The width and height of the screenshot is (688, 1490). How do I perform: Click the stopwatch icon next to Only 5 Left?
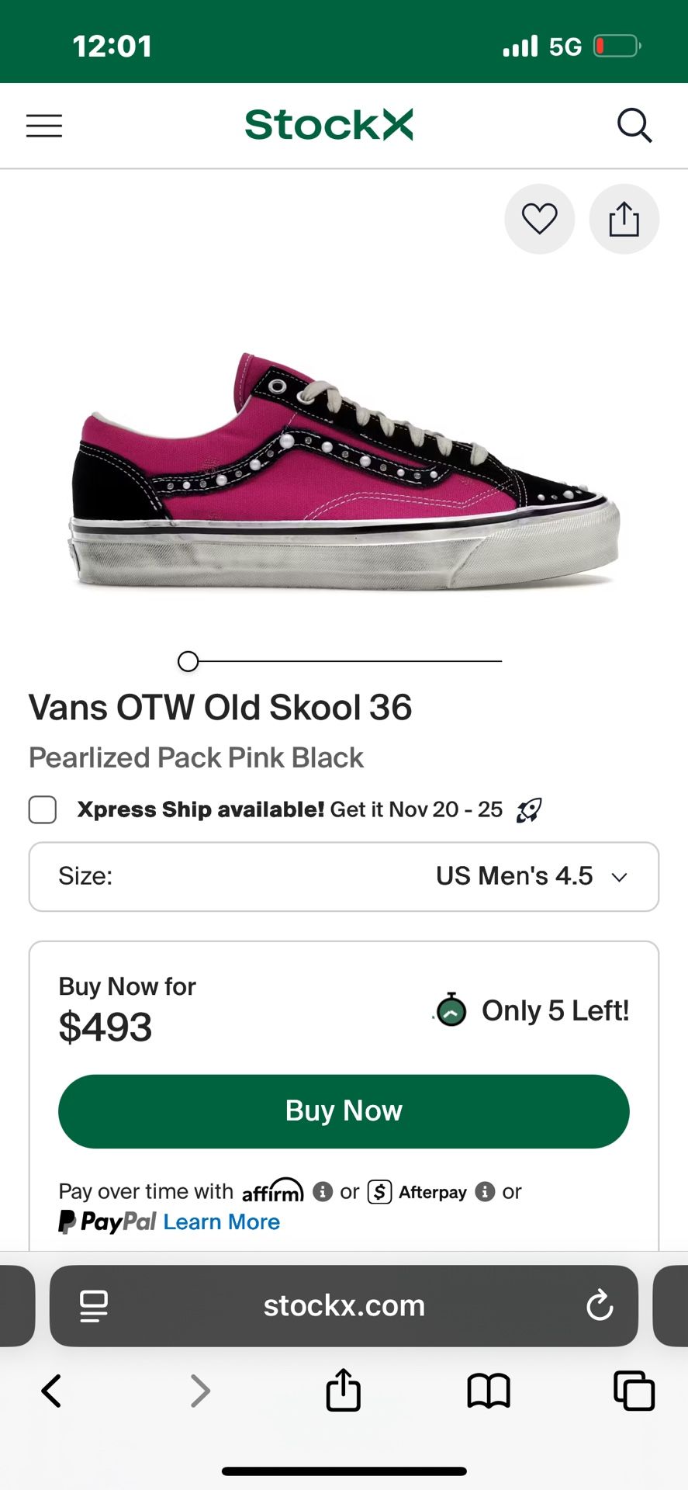coord(451,1010)
